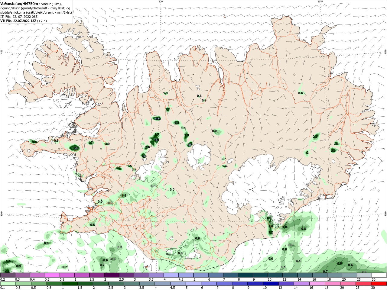
Task: Select the 1.4 precipitation value in central Iceland
Action: coord(224,166)
